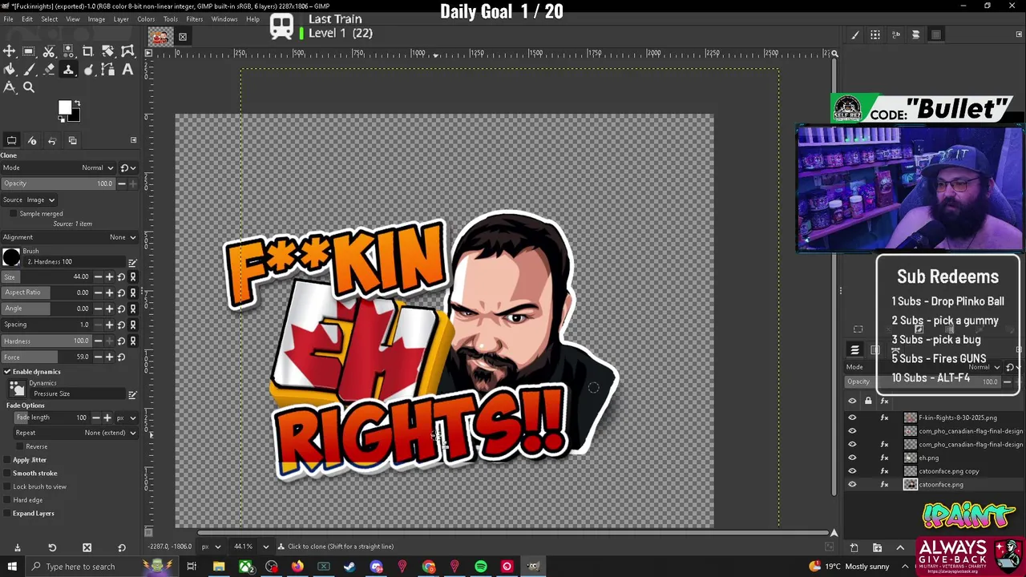Link brush size to brush native
1026x577 pixels.
133,276
